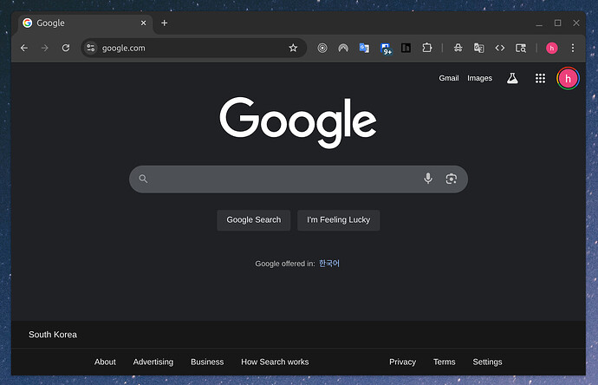The width and height of the screenshot is (598, 385).
Task: Open Search Labs flask icon
Action: pos(512,78)
